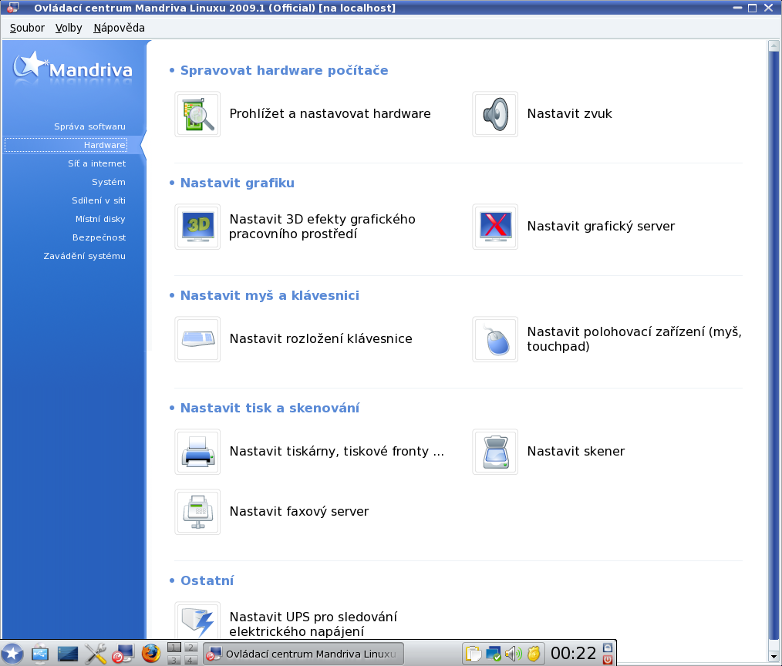Select Nastavit rozložení klávesnice
The height and width of the screenshot is (666, 782).
321,339
